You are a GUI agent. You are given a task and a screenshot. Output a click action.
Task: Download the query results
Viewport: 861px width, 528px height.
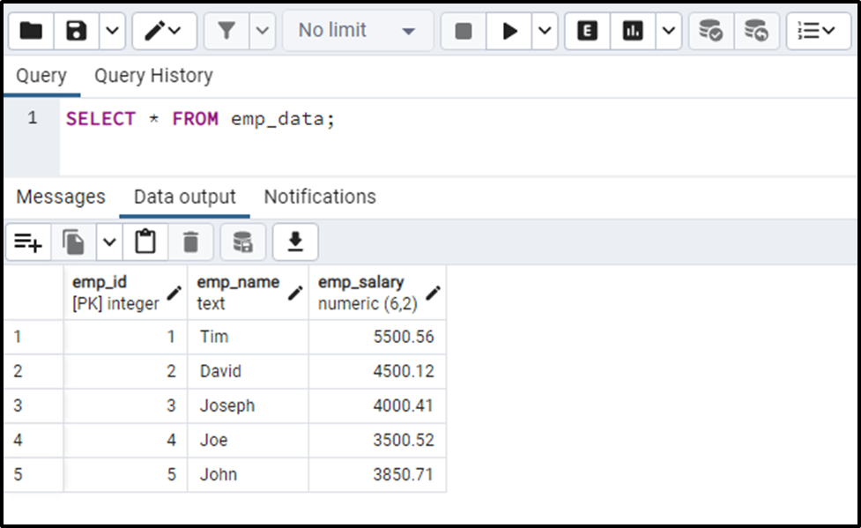coord(295,242)
